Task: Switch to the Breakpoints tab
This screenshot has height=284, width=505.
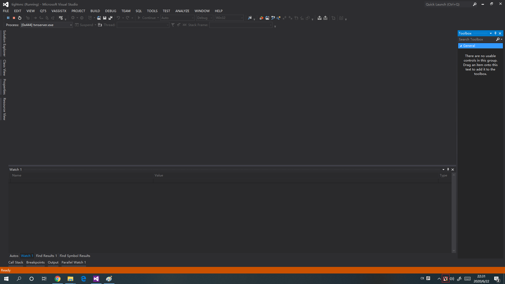Action: tap(36, 262)
